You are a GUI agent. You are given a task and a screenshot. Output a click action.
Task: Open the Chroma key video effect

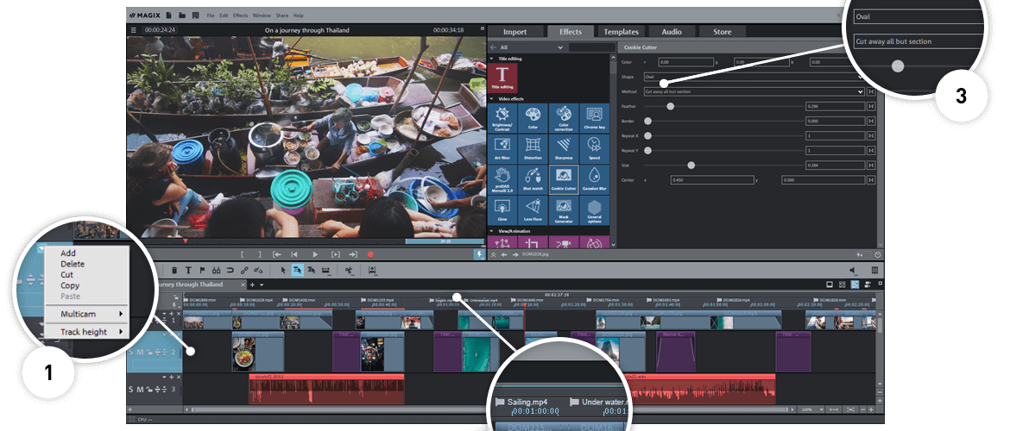[594, 118]
